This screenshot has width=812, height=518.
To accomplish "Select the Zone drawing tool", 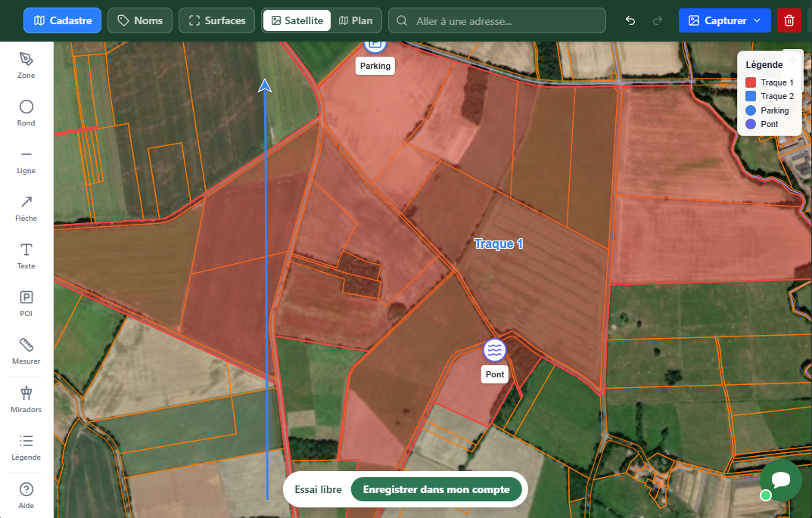I will pyautogui.click(x=26, y=65).
